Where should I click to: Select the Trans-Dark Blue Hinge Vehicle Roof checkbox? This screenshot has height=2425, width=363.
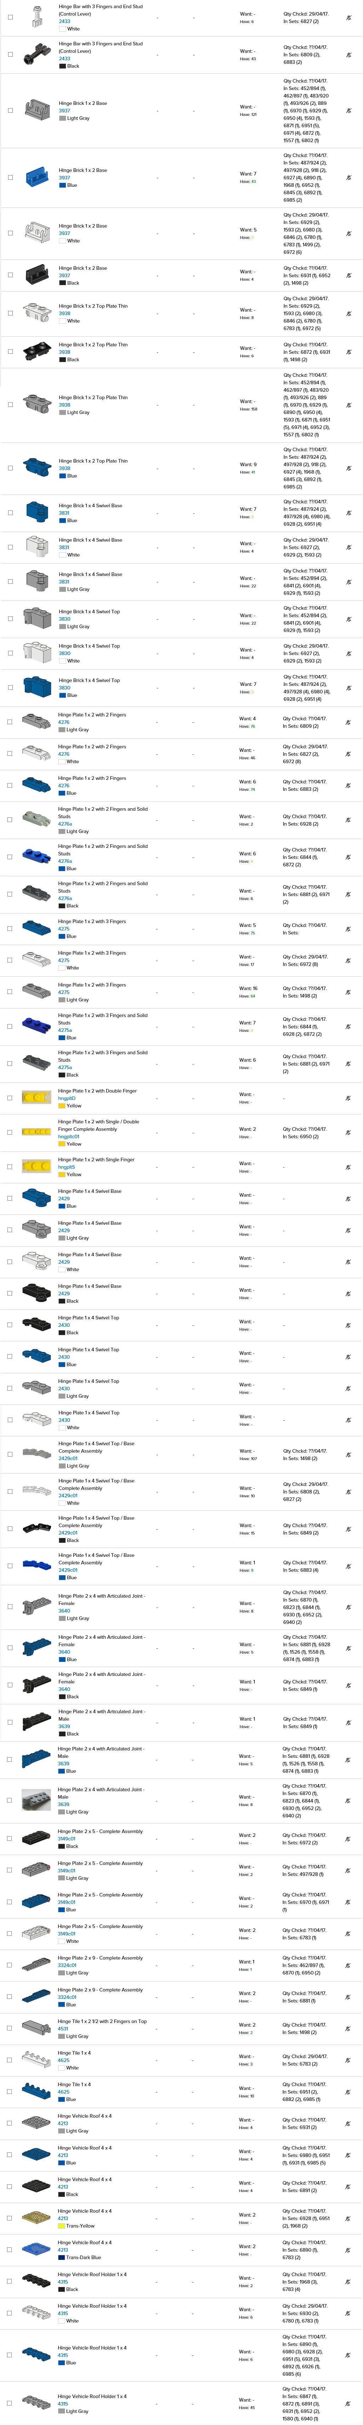pos(10,2250)
